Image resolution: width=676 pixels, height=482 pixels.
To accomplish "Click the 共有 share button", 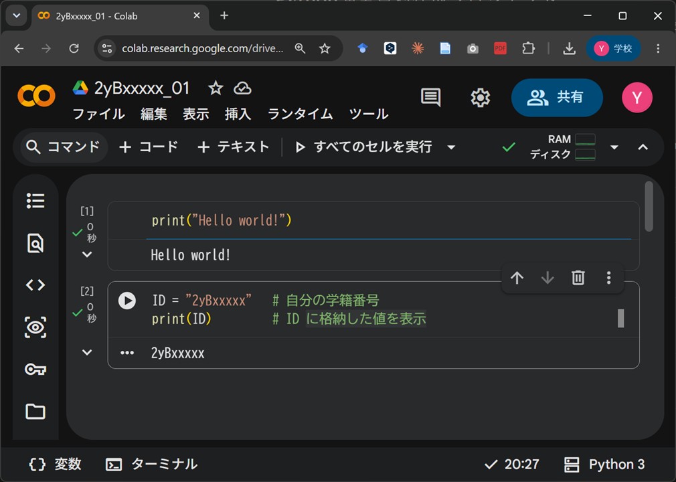I will click(557, 98).
